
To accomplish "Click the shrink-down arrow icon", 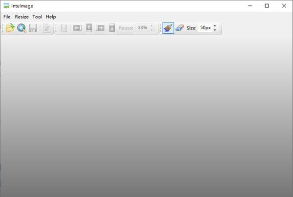I will 112,28.
